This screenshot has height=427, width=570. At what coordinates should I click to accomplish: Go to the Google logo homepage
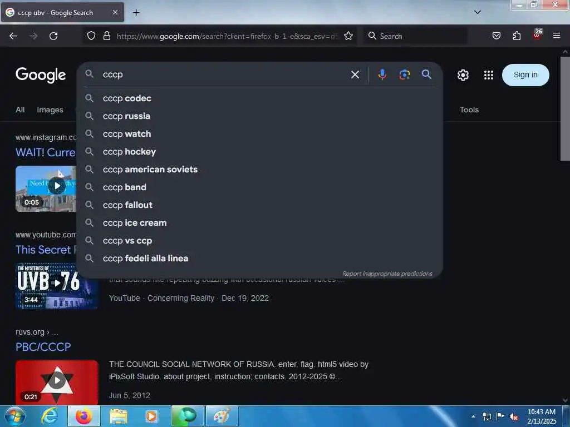(x=41, y=75)
